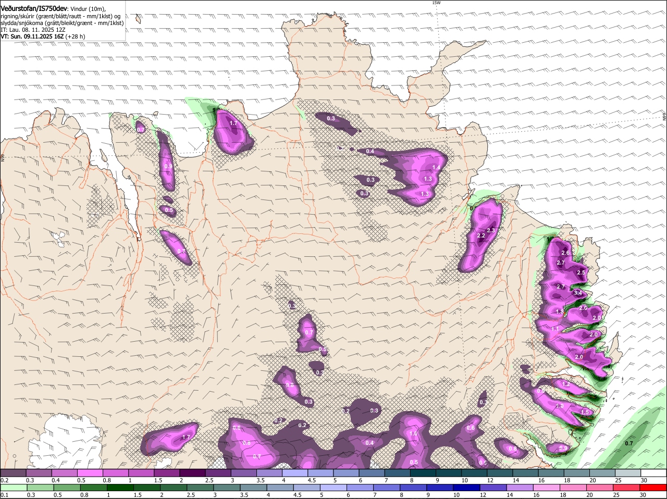Click the '15W' longitude label at the top
Screen dimensions: 667x499
pos(437,3)
